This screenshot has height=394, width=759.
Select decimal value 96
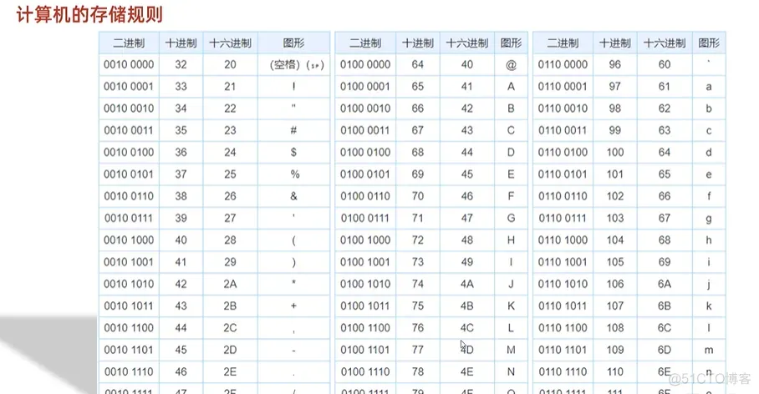[x=615, y=64]
